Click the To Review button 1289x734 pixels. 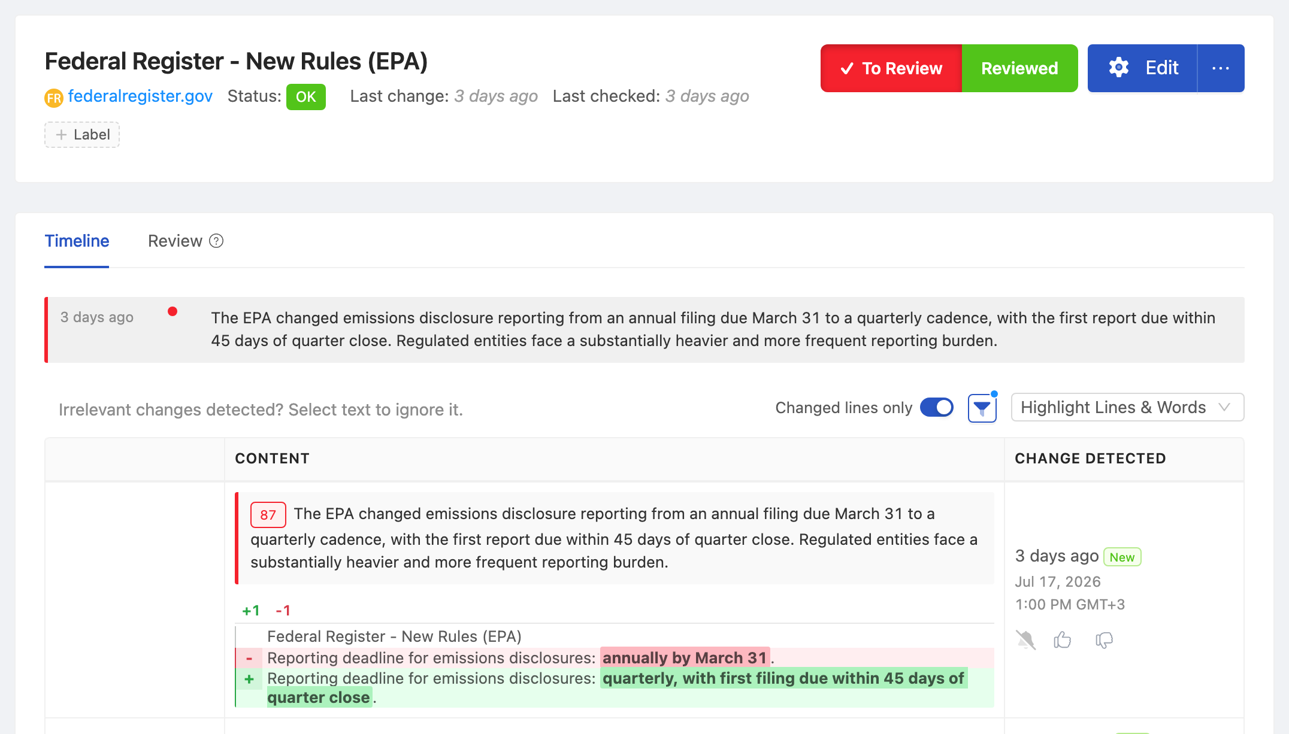click(x=891, y=68)
